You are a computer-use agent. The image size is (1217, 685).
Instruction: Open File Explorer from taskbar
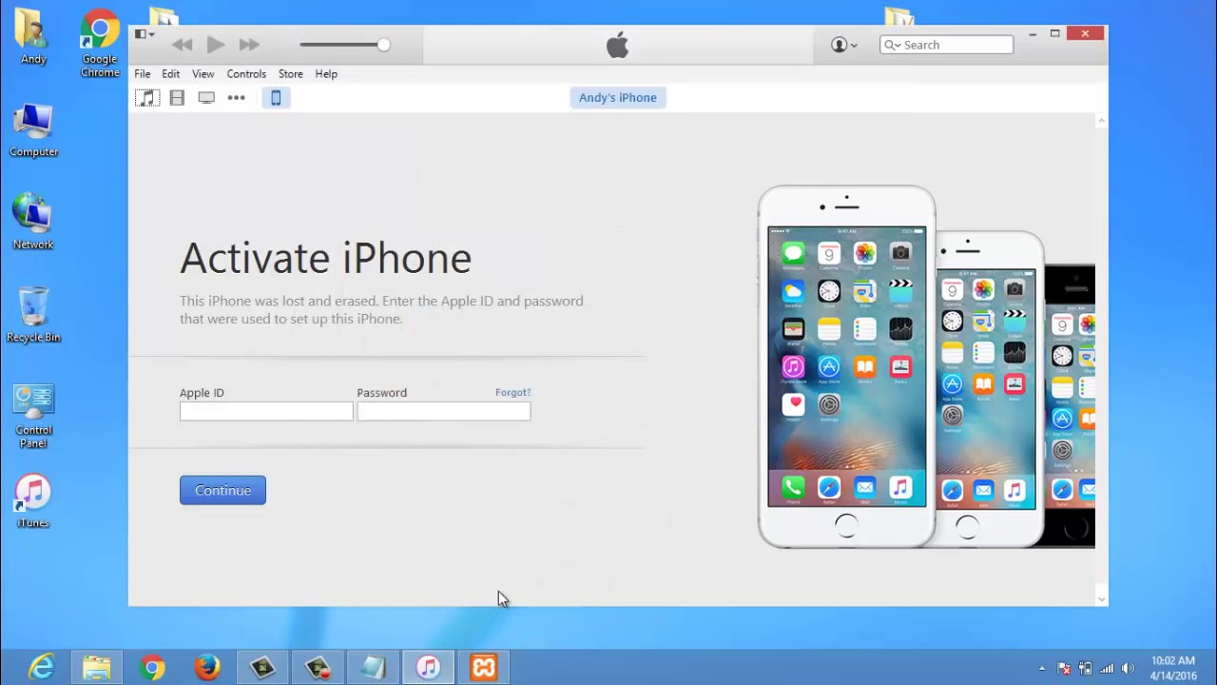(x=96, y=668)
